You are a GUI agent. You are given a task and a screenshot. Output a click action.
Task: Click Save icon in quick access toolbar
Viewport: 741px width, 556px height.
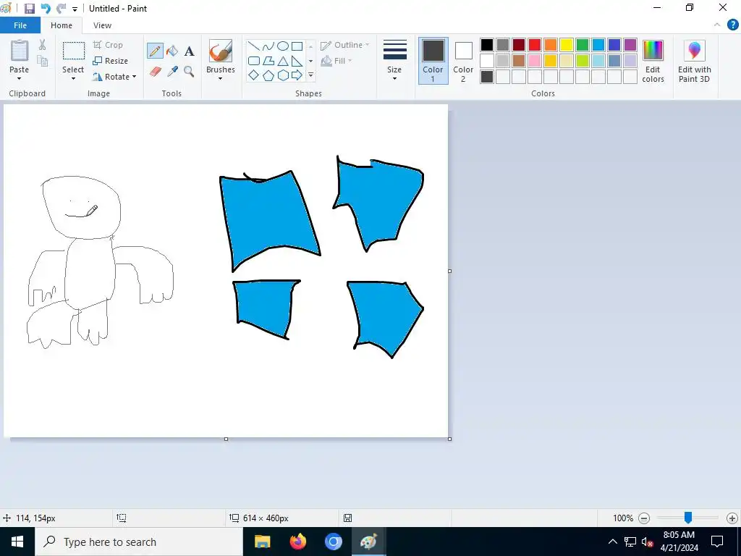point(29,9)
